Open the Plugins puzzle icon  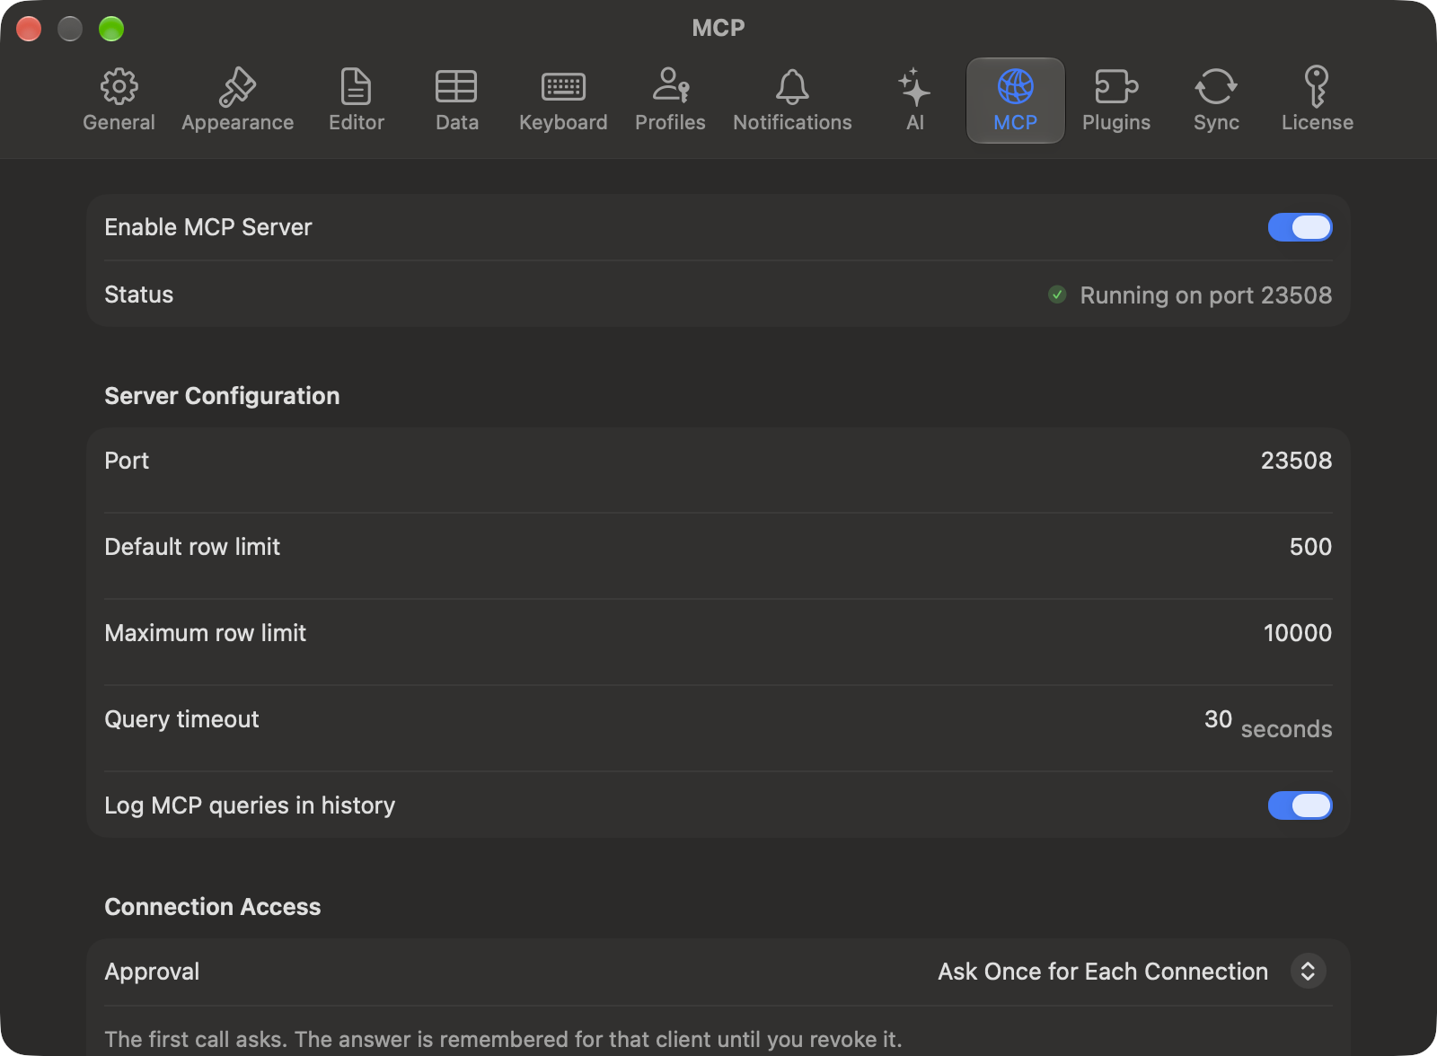point(1116,87)
